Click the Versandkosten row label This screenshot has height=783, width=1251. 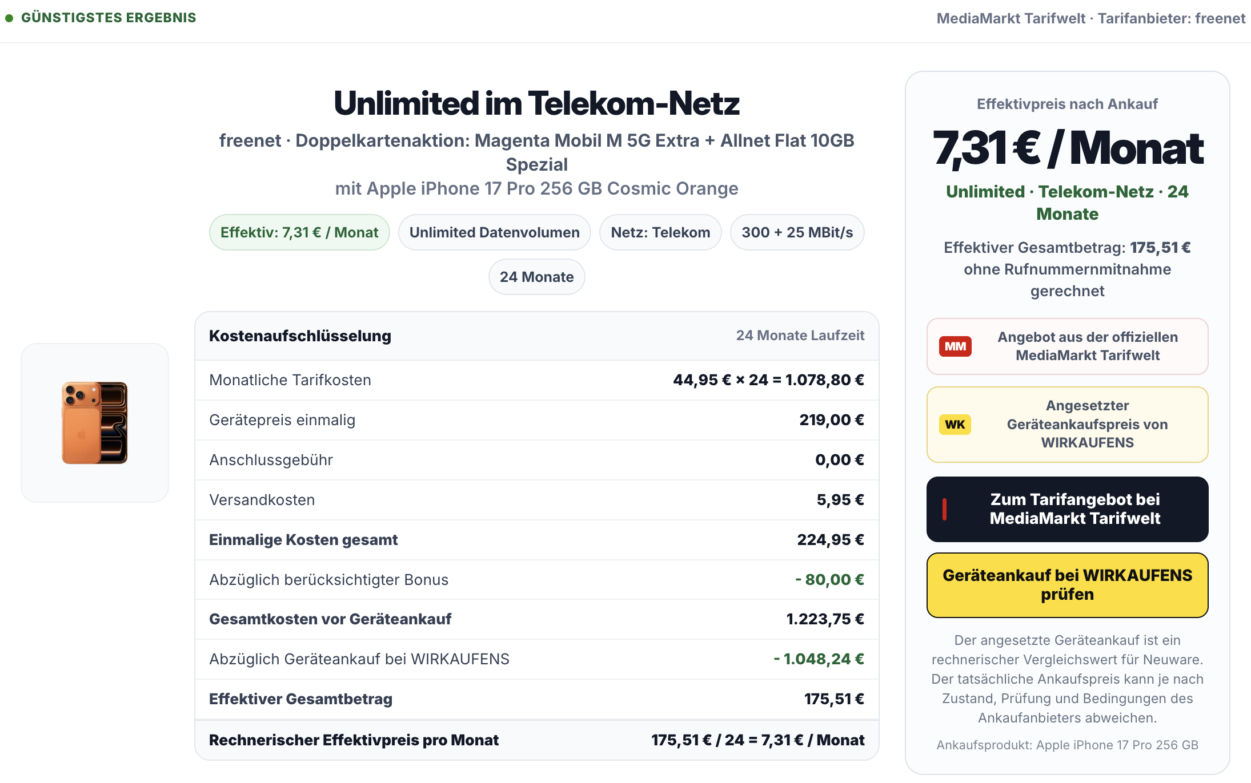[262, 500]
